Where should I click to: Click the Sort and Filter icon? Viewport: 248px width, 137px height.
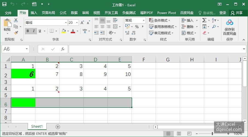(214, 20)
